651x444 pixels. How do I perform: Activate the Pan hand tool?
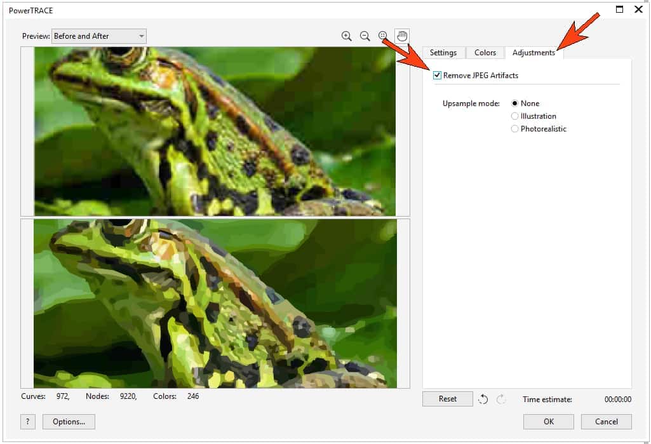[402, 36]
